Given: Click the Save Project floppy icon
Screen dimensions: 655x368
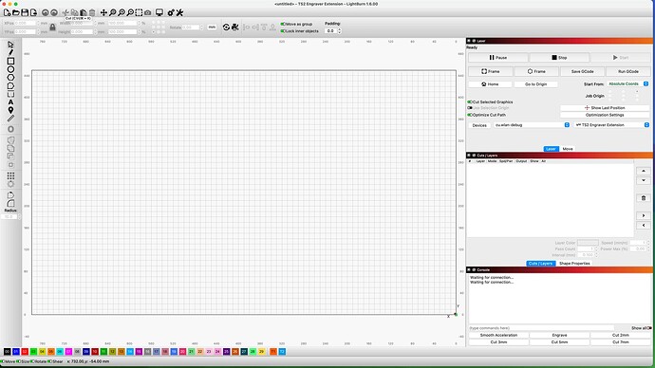Looking at the screenshot, I should 25,12.
